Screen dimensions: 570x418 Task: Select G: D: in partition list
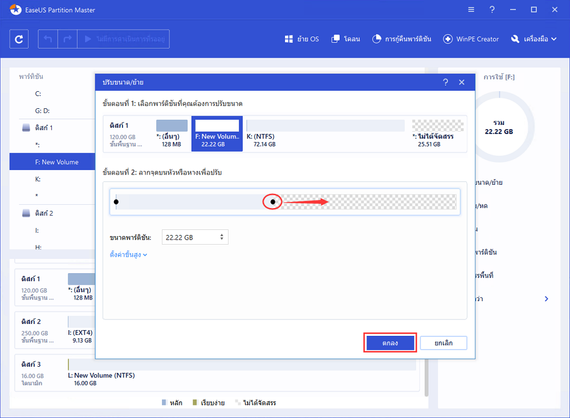click(x=42, y=111)
